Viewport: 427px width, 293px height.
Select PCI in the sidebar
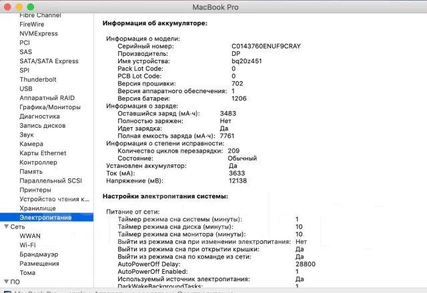coord(25,43)
